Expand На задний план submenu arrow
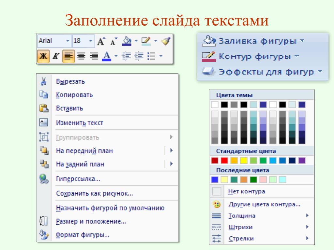This screenshot has width=334, height=250. tap(172, 164)
